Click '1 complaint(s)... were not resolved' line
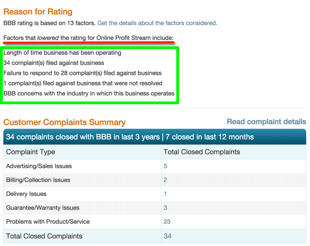Image resolution: width=310 pixels, height=246 pixels. pos(83,83)
